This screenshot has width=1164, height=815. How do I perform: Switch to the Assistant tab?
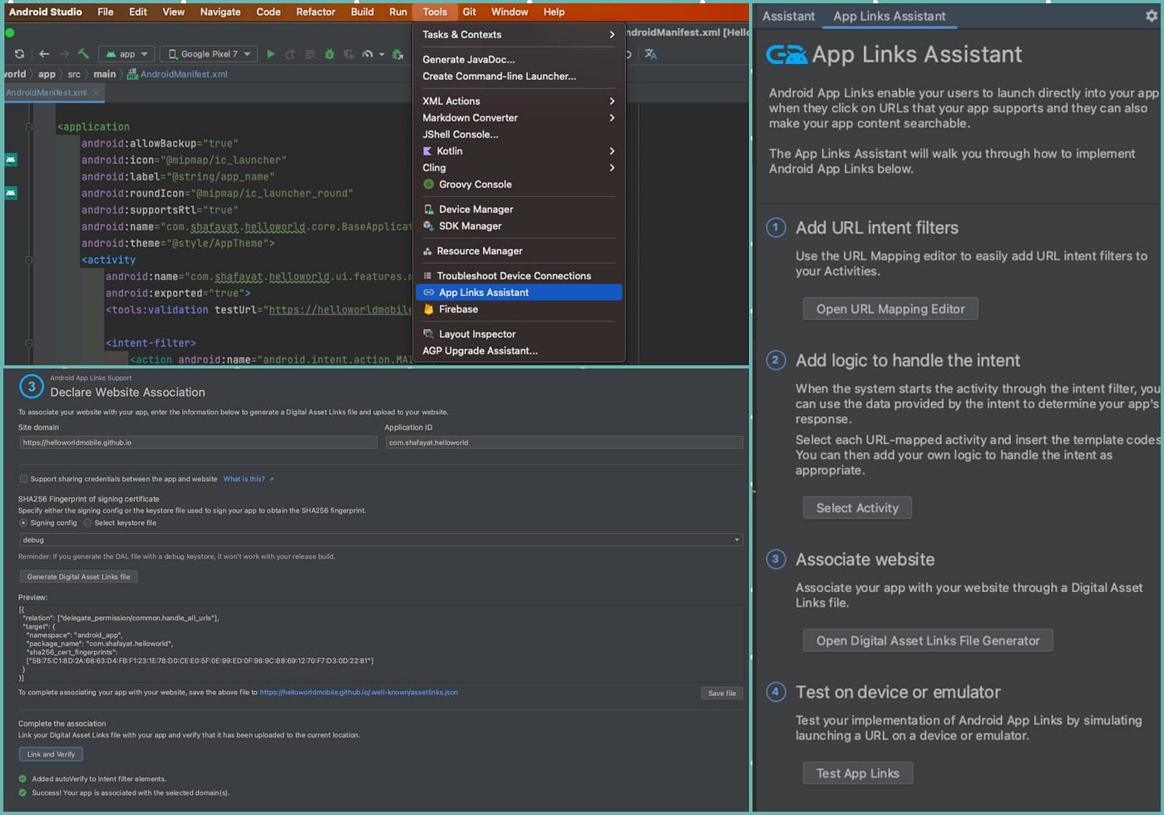coord(788,16)
